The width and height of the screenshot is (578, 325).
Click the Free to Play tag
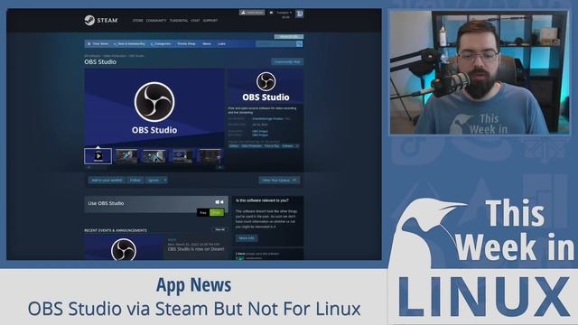pos(272,146)
